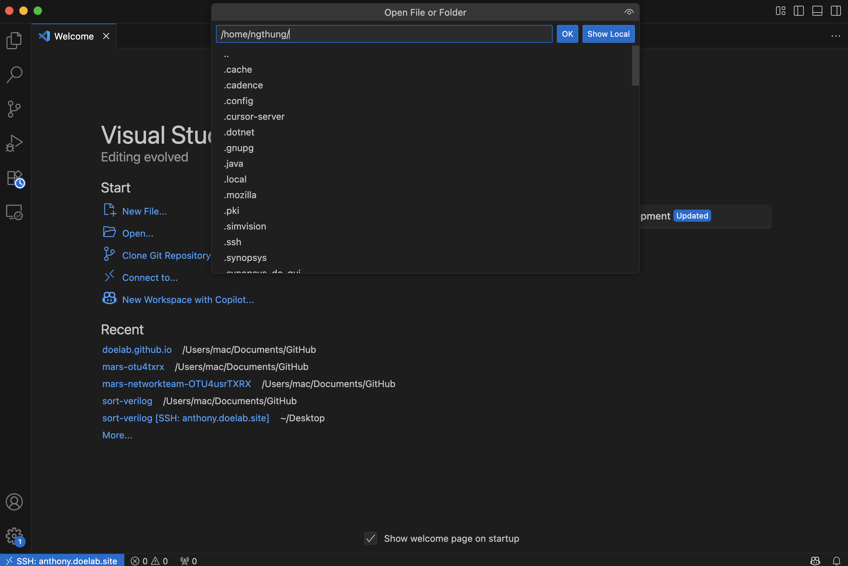The image size is (848, 566).
Task: Open the Explorer view in activity bar
Action: pyautogui.click(x=15, y=40)
